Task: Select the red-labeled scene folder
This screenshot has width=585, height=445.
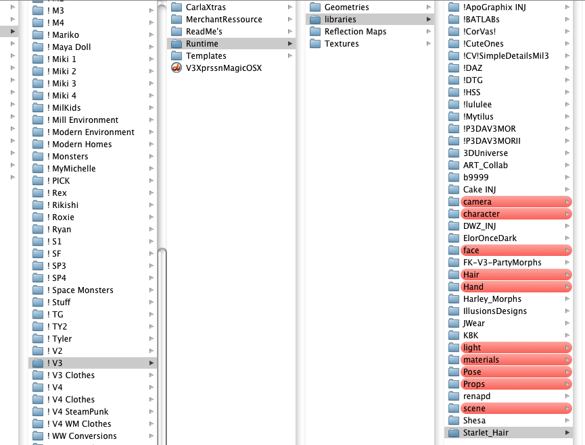Action: tap(509, 409)
